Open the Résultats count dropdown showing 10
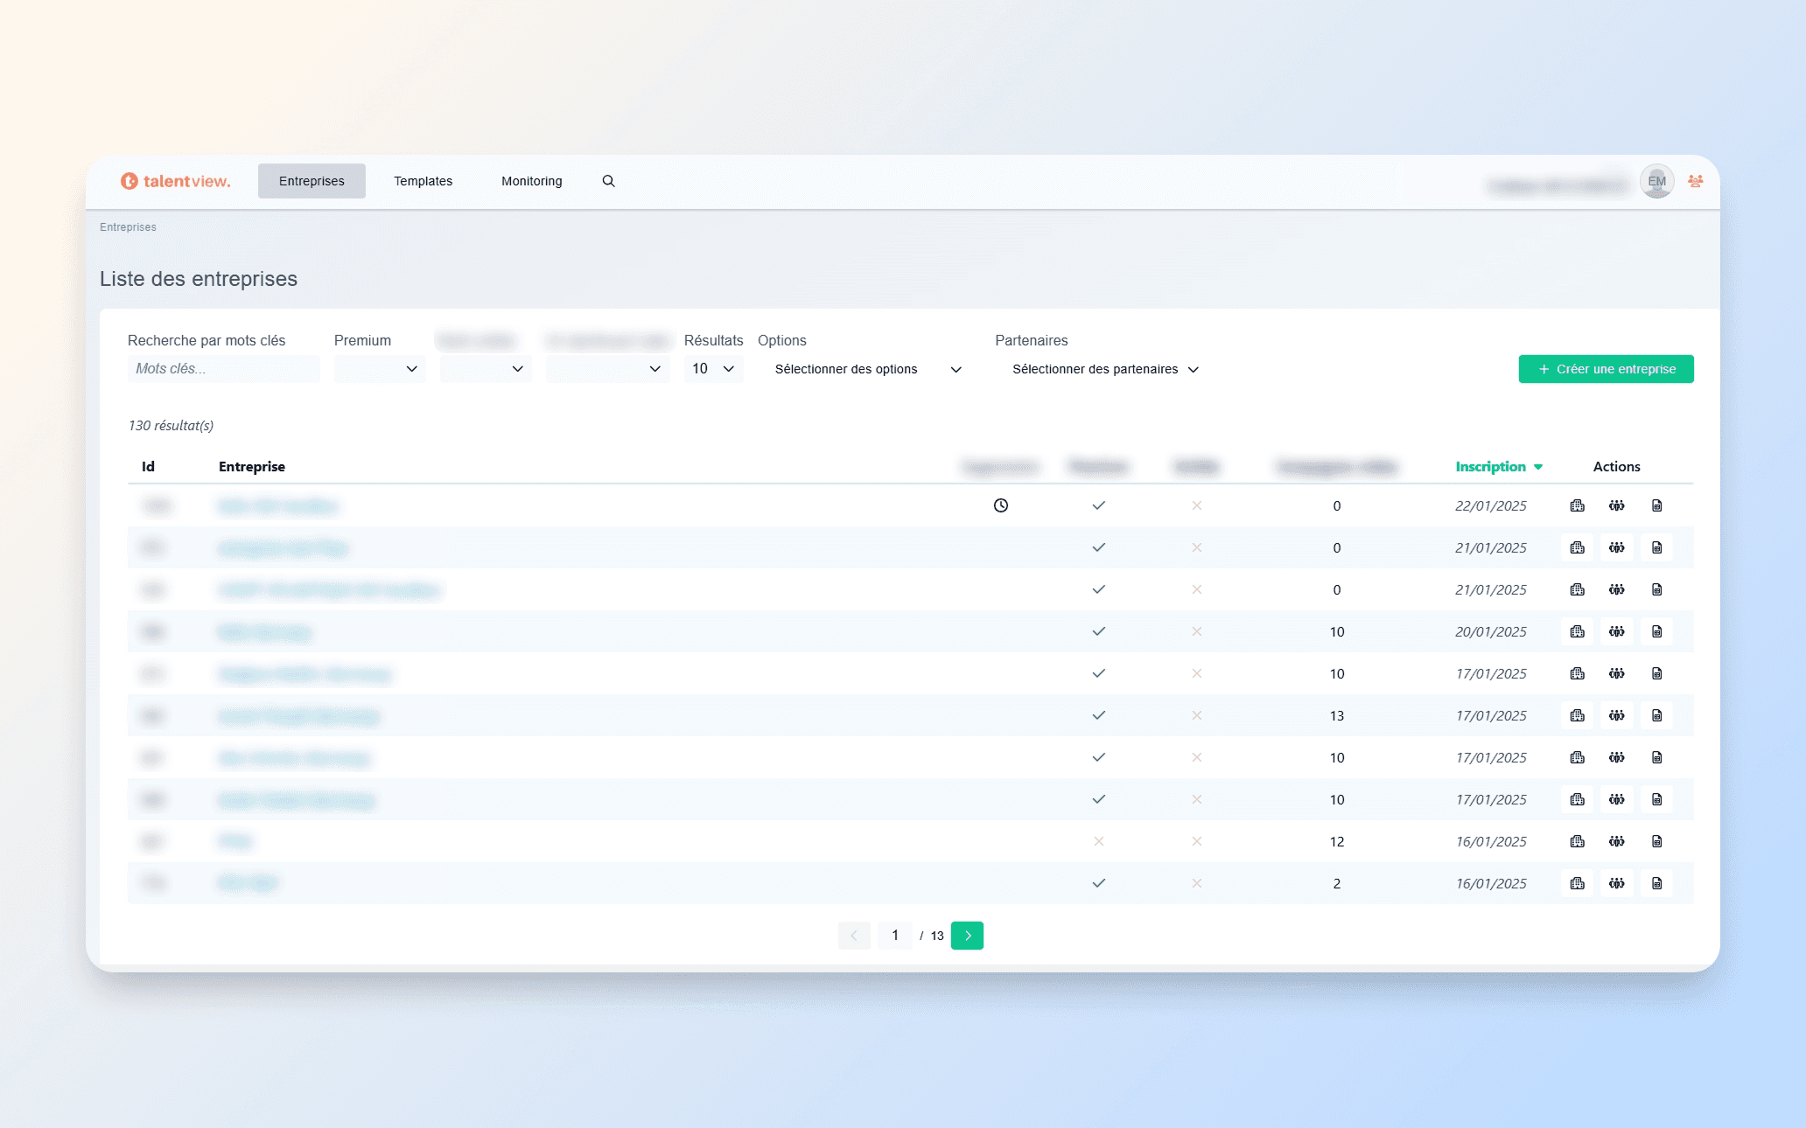Viewport: 1806px width, 1128px height. 713,369
